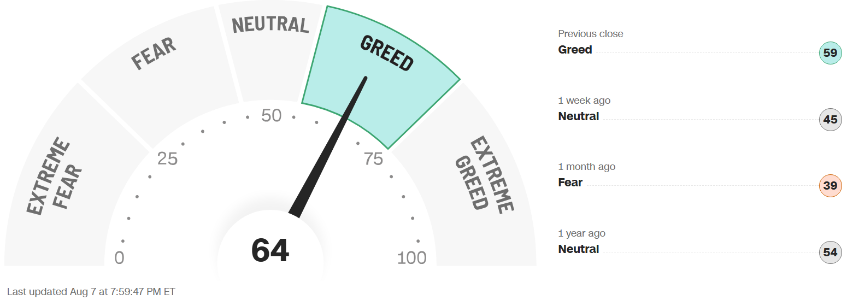Viewport: 859px width, 306px height.
Task: Click the 50 tick label on gauge
Action: [272, 115]
